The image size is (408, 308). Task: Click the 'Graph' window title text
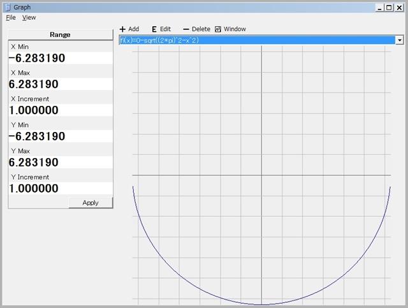pyautogui.click(x=22, y=8)
